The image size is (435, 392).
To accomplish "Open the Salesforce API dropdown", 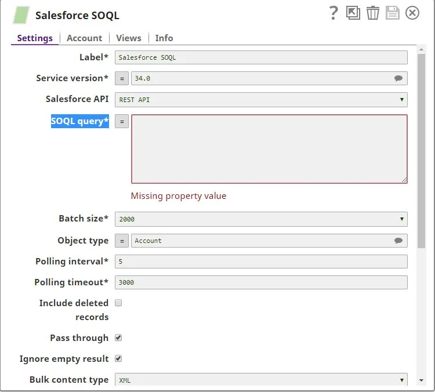I will coord(261,100).
